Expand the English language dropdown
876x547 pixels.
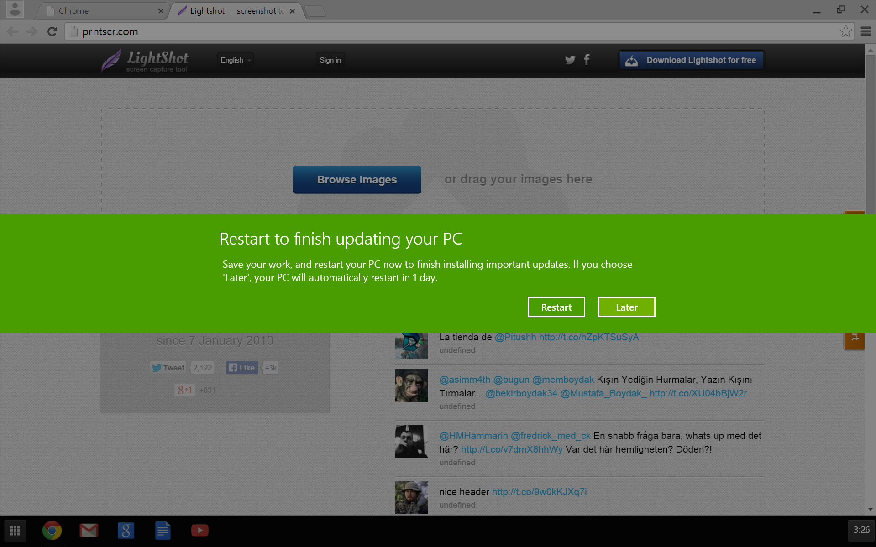[236, 60]
